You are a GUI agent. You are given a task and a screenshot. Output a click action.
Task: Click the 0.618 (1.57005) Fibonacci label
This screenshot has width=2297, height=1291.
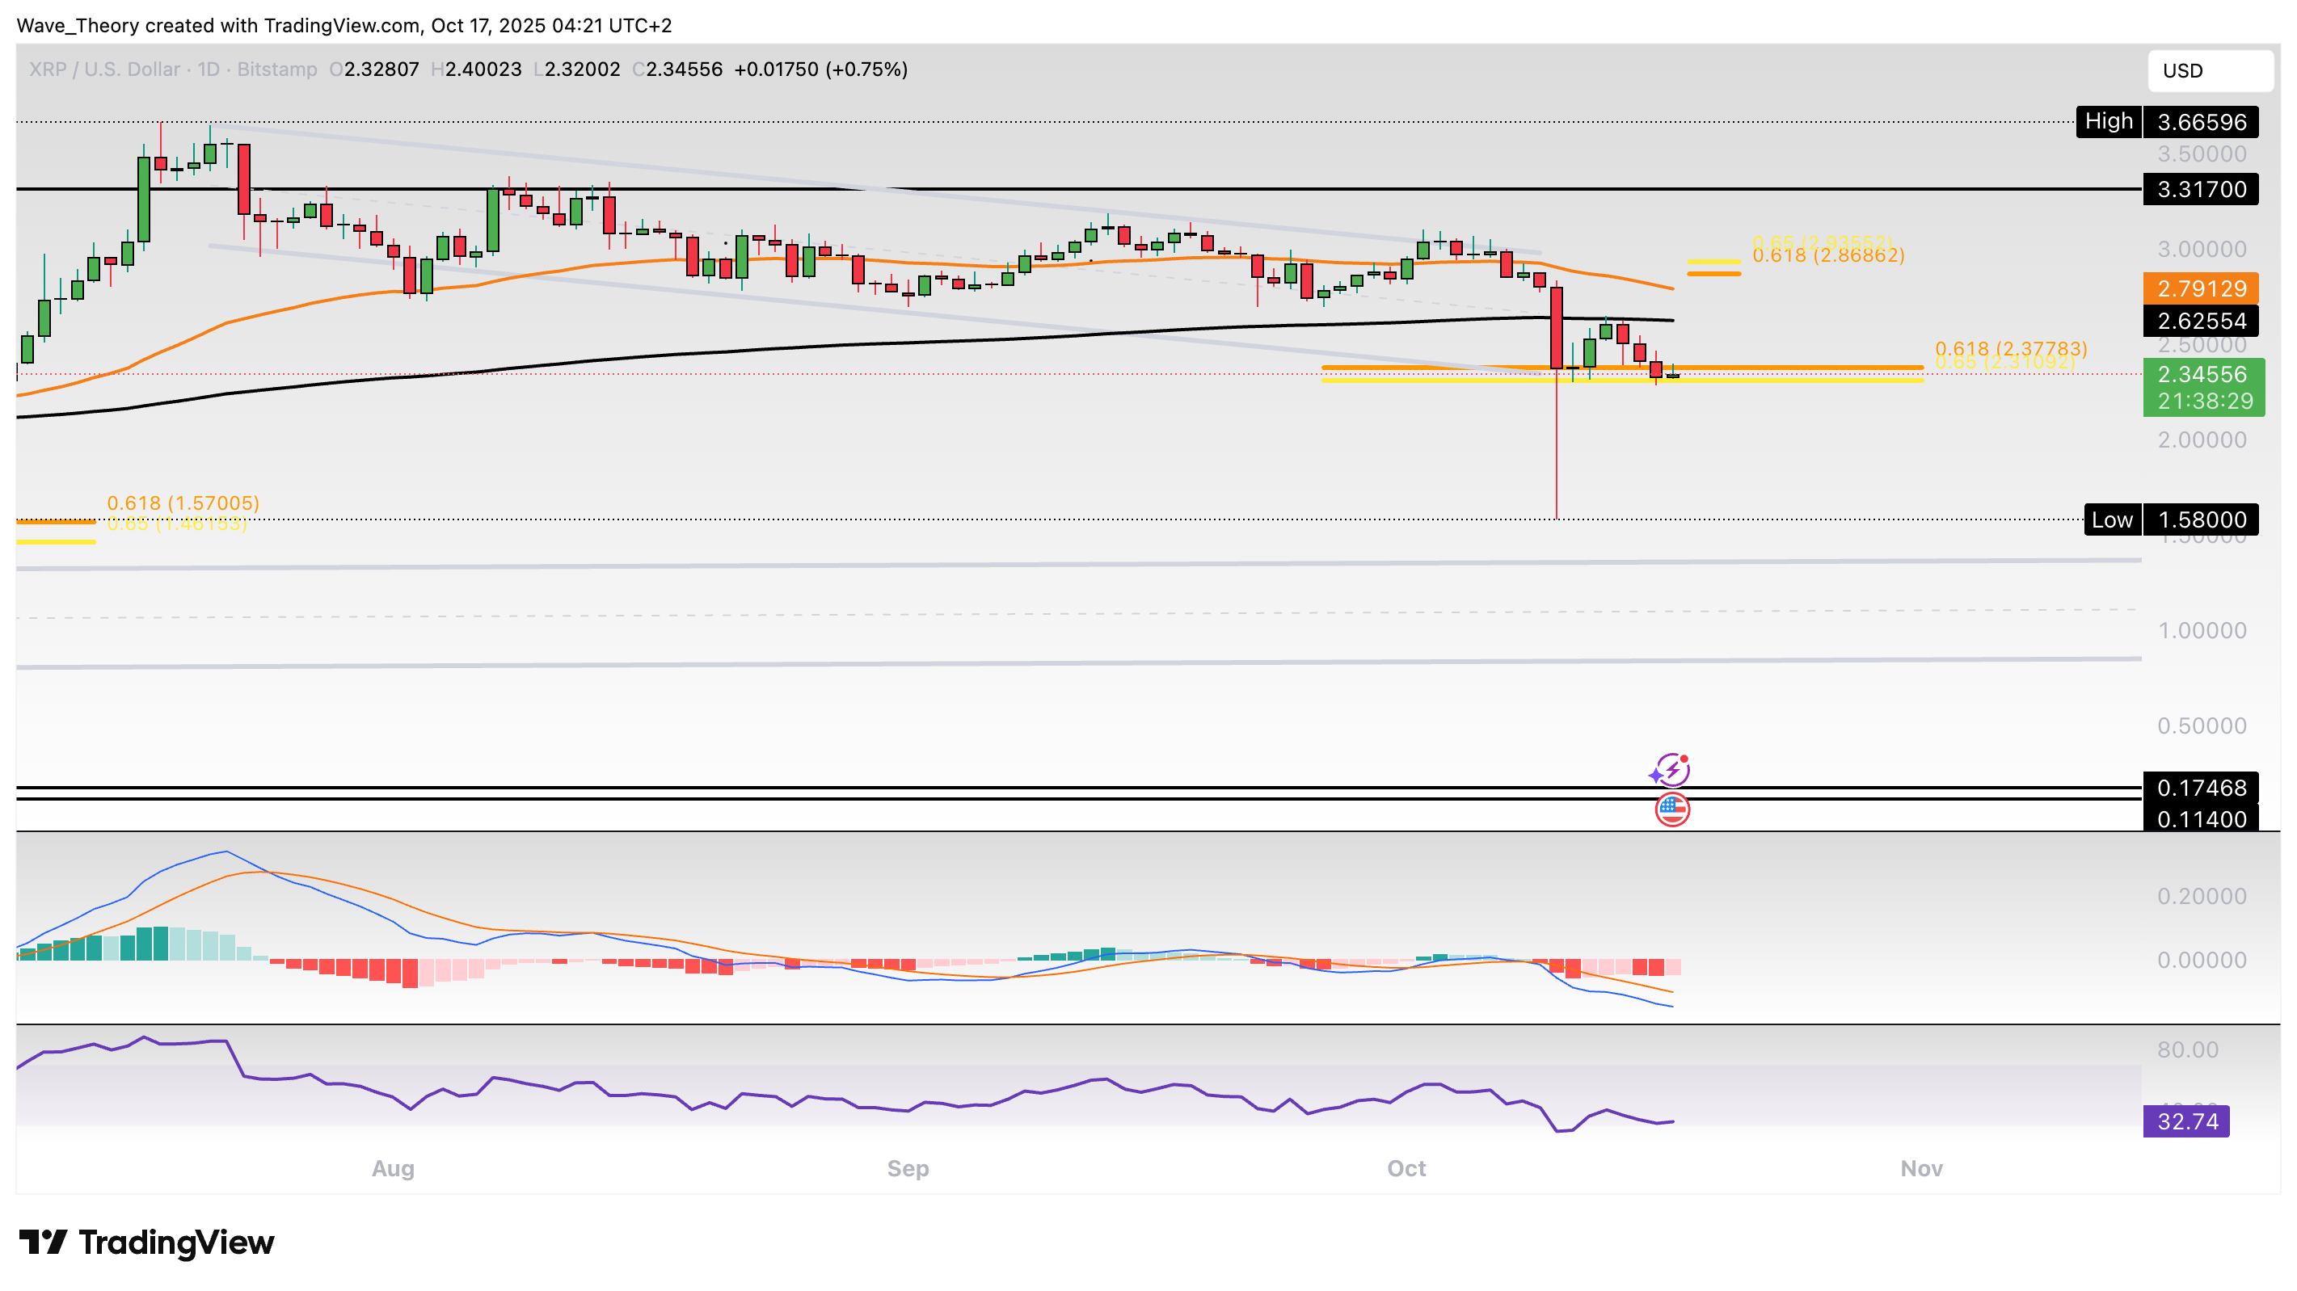coord(183,503)
